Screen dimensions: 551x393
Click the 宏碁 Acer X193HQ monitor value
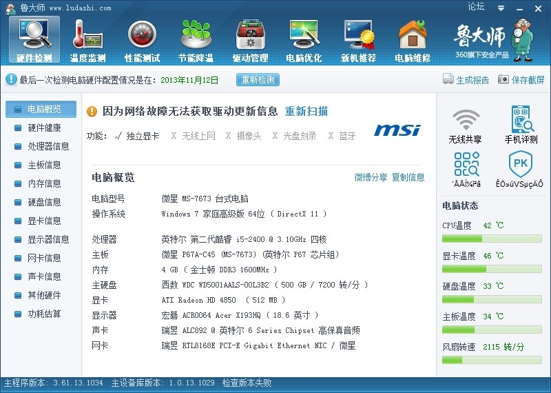240,315
